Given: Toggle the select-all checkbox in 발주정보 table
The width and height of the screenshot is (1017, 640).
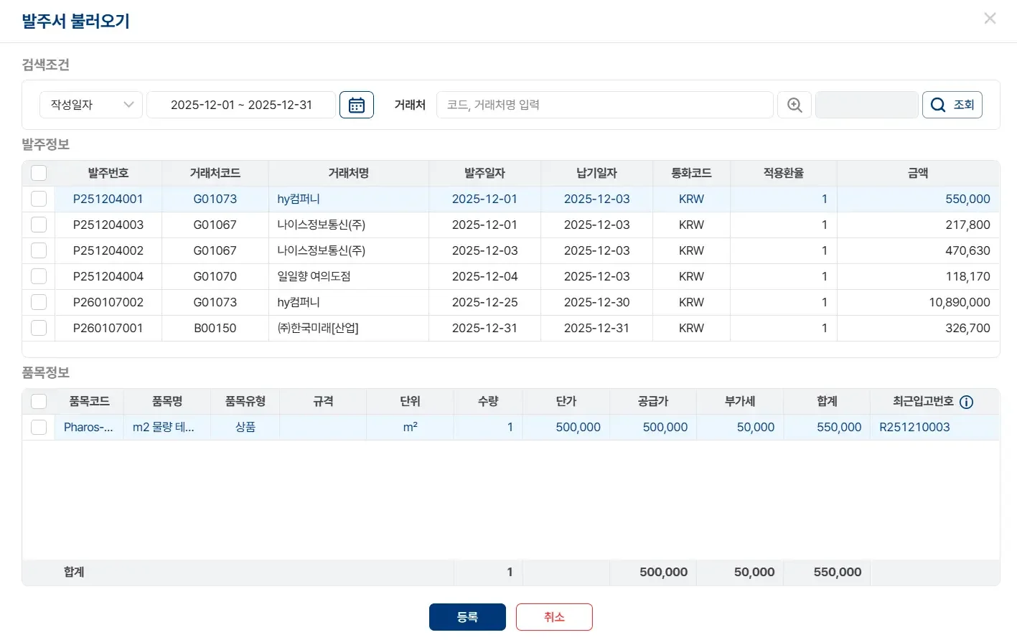Looking at the screenshot, I should [38, 172].
